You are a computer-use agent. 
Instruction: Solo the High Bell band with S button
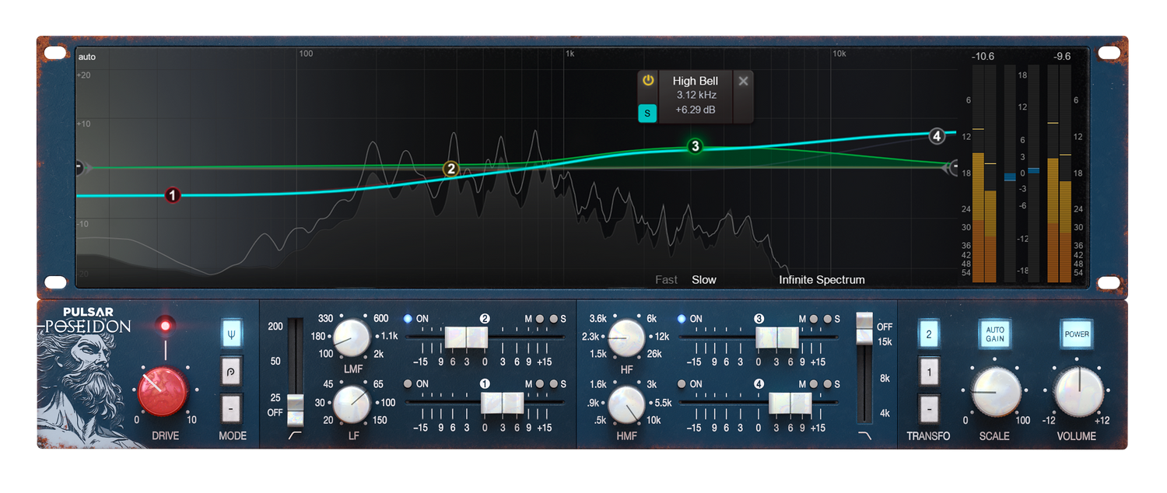[647, 114]
